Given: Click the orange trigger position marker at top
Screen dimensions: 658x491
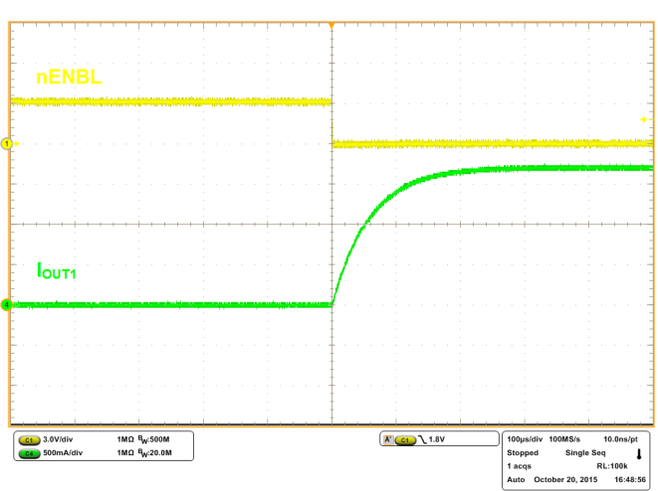Looking at the screenshot, I should coord(330,22).
